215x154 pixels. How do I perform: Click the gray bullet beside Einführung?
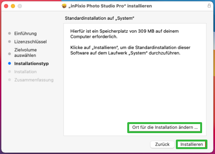[9, 33]
